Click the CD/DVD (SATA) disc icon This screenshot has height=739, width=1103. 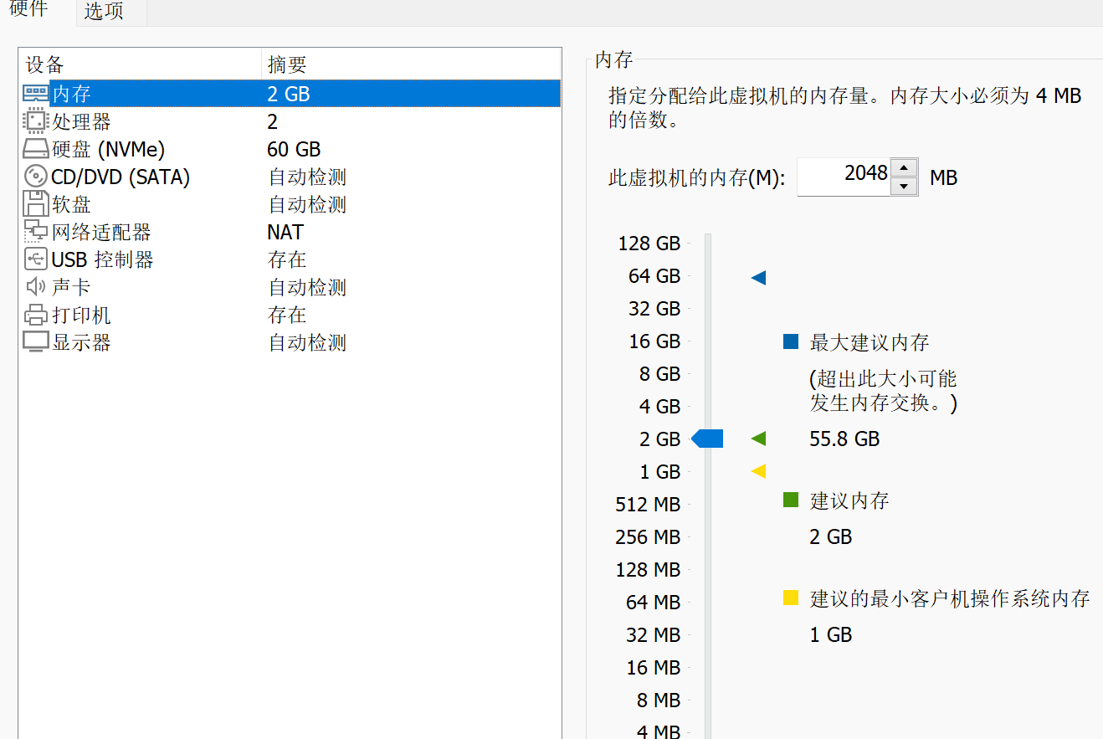click(35, 177)
